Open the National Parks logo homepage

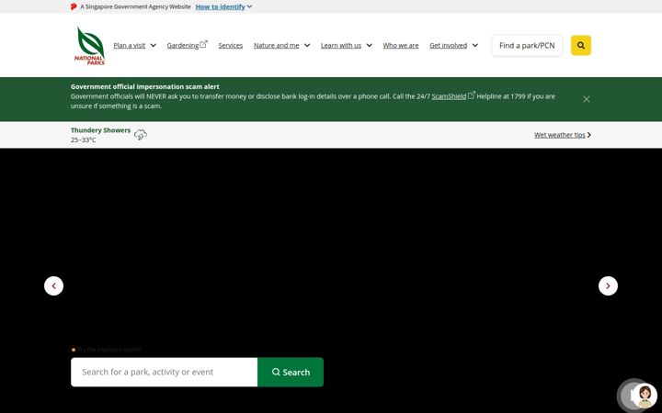coord(89,46)
